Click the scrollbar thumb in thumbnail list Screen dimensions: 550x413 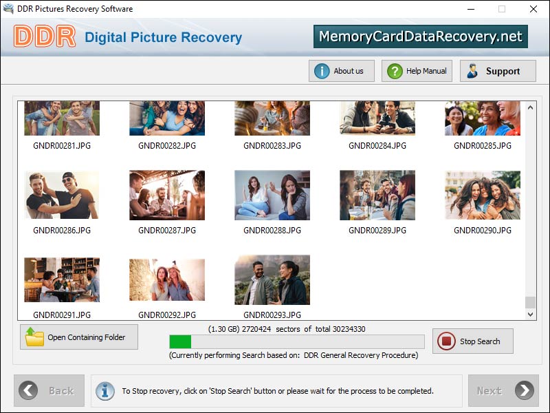(530, 302)
